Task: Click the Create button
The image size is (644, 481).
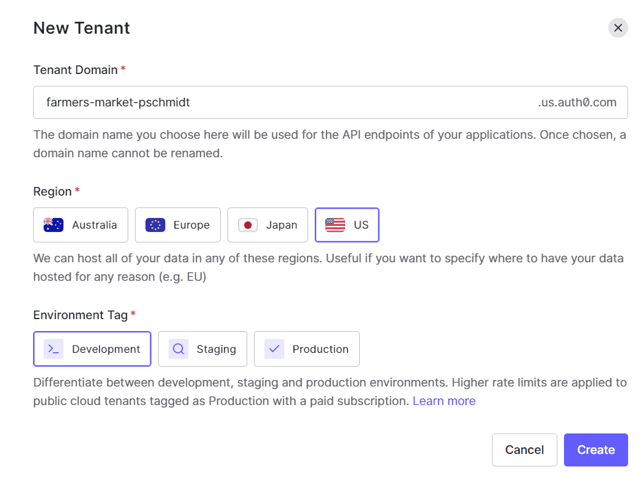Action: (x=596, y=450)
